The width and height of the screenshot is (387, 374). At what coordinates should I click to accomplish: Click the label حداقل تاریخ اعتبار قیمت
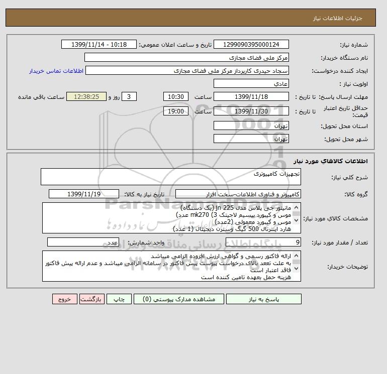(x=346, y=111)
